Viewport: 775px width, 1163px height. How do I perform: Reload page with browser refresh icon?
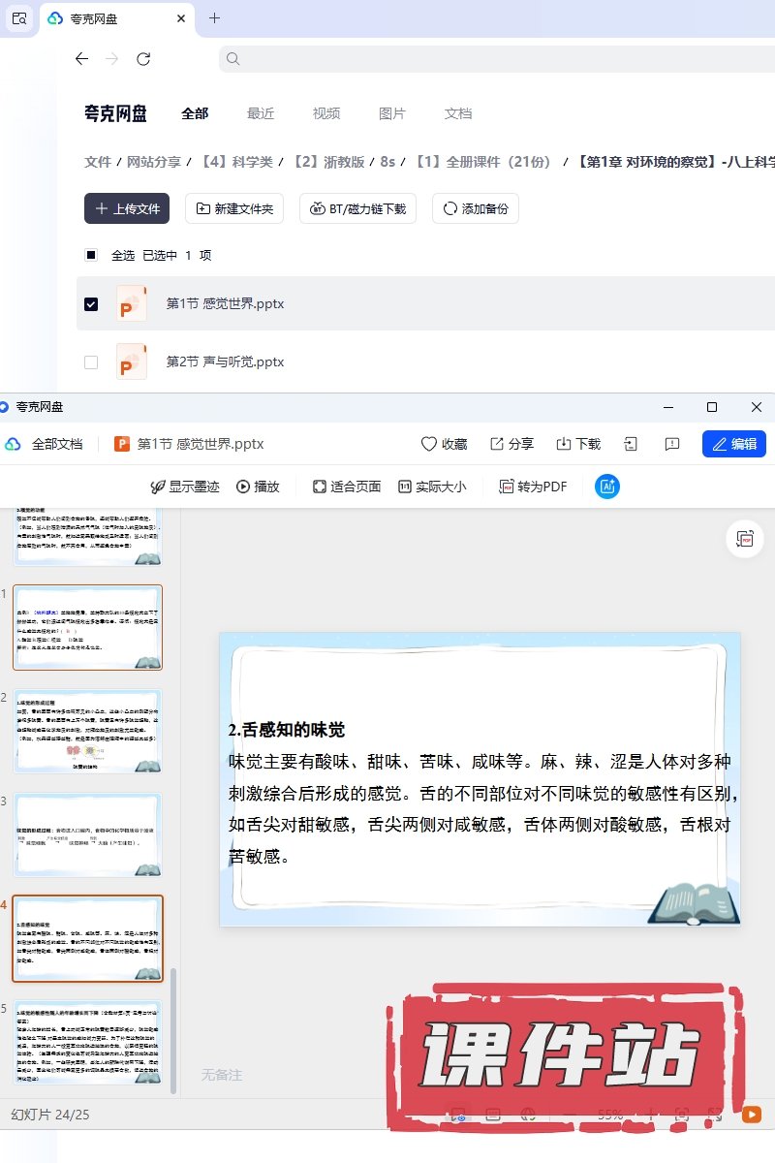143,59
